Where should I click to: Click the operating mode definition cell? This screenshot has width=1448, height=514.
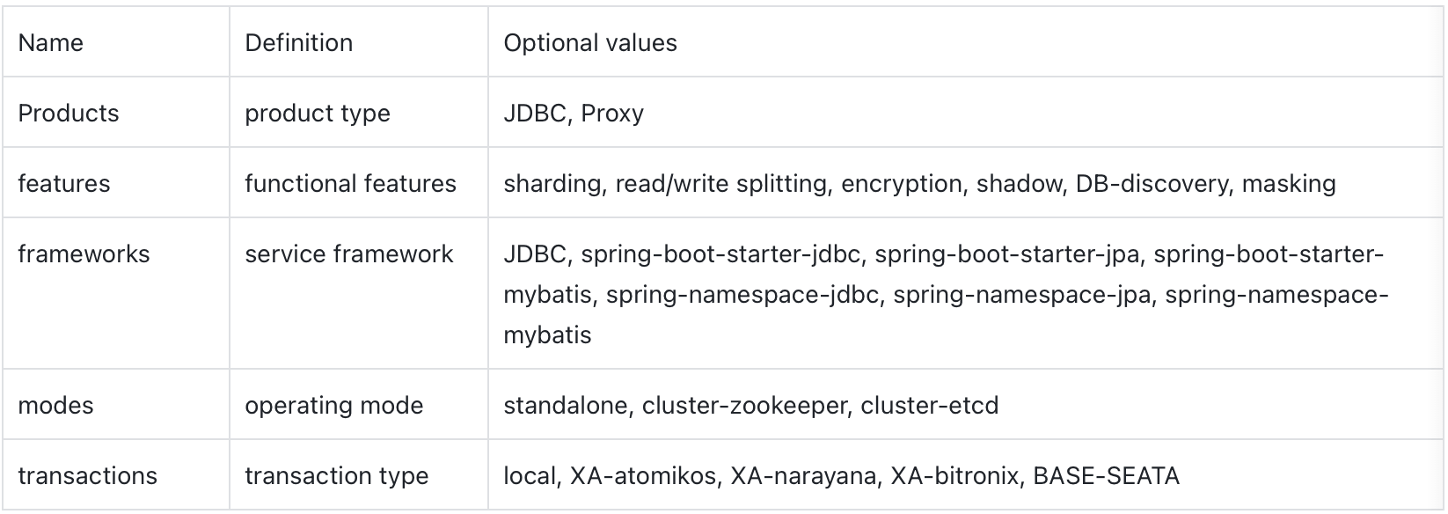(x=359, y=405)
